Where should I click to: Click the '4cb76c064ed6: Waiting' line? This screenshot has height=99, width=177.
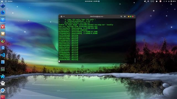(68, 35)
